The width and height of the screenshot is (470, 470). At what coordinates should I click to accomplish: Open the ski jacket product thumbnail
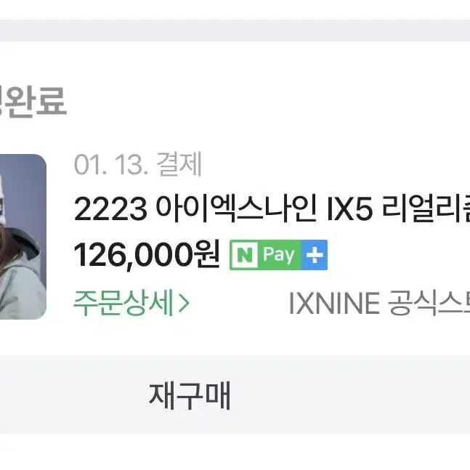(x=23, y=237)
